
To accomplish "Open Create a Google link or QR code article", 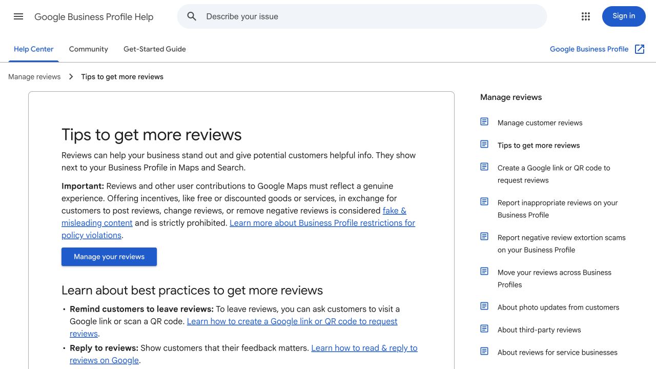I will 554,174.
